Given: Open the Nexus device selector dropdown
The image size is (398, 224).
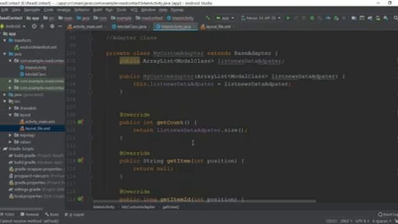Looking at the screenshot, I should [261, 18].
